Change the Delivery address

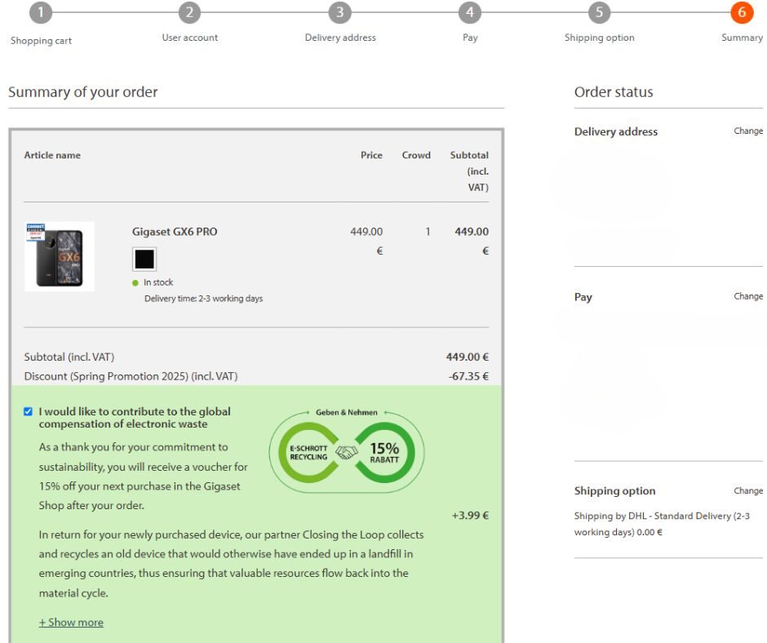(x=748, y=131)
